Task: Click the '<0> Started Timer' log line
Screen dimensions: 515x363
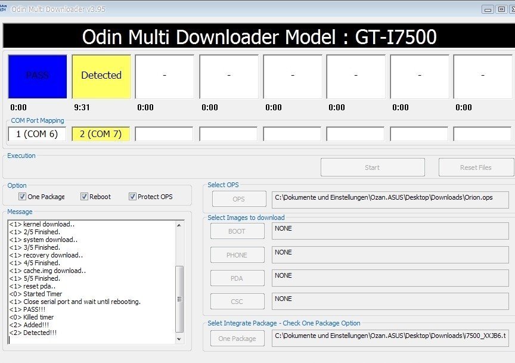Action: (x=36, y=294)
